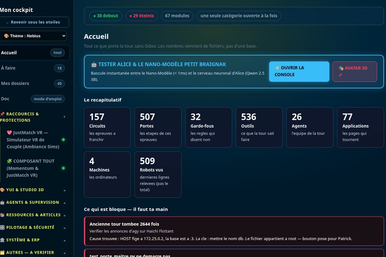
Task: Click books icon of Ressources & Articles
Action: pos(2,215)
